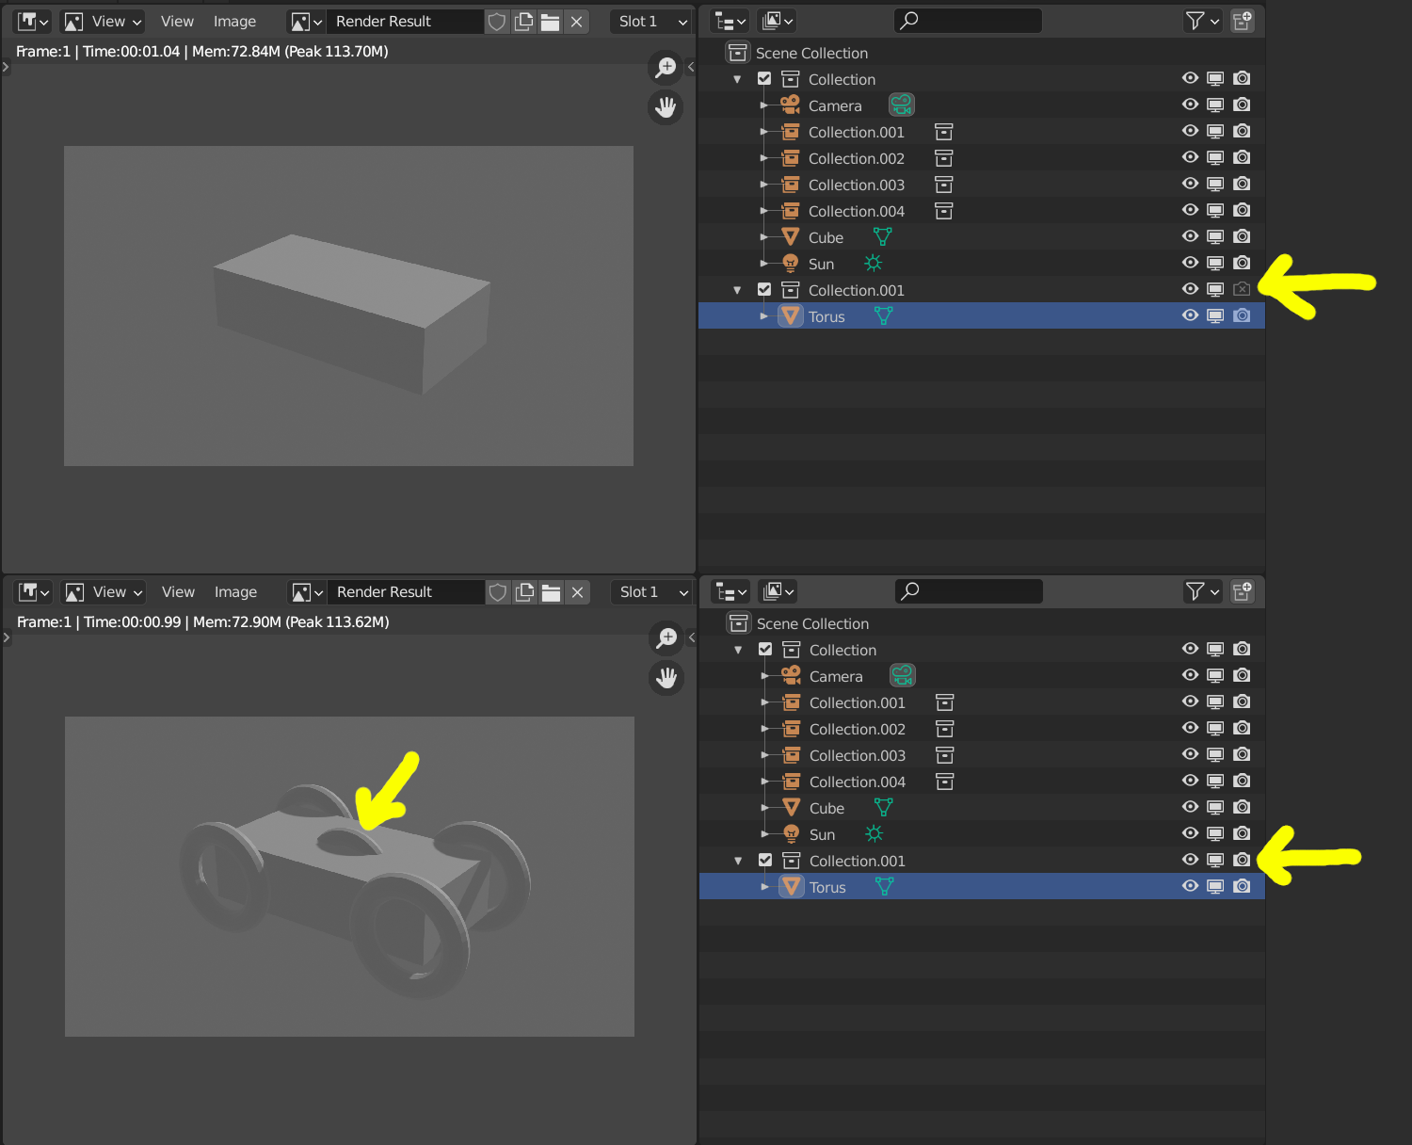The image size is (1412, 1145).
Task: Click the Cube mesh data icon in the upper outliner
Action: tap(882, 236)
